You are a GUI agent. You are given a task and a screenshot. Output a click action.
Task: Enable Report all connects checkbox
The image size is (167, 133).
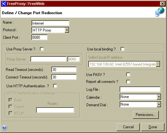tap(128, 82)
